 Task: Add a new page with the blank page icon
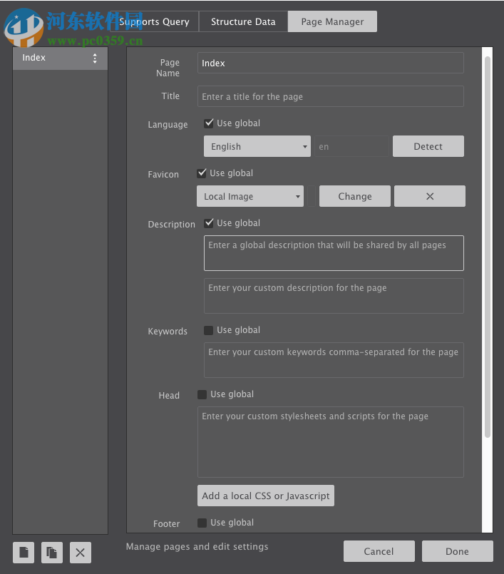(24, 552)
